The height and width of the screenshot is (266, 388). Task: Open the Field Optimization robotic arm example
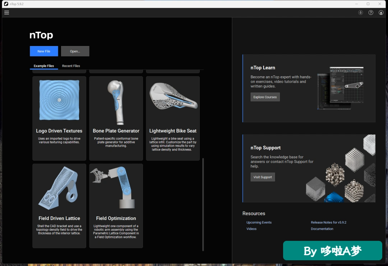pyautogui.click(x=116, y=206)
